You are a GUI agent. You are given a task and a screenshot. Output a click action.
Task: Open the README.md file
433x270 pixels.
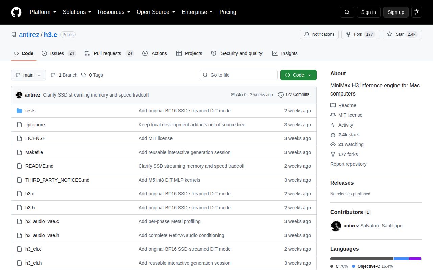(39, 166)
